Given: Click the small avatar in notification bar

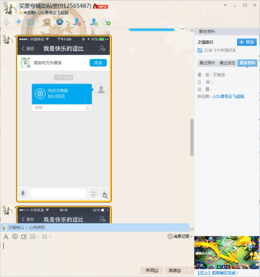Looking at the screenshot, I should (x=4, y=228).
